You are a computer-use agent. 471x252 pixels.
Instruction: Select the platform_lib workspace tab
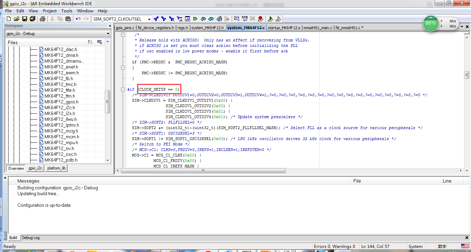pyautogui.click(x=57, y=168)
